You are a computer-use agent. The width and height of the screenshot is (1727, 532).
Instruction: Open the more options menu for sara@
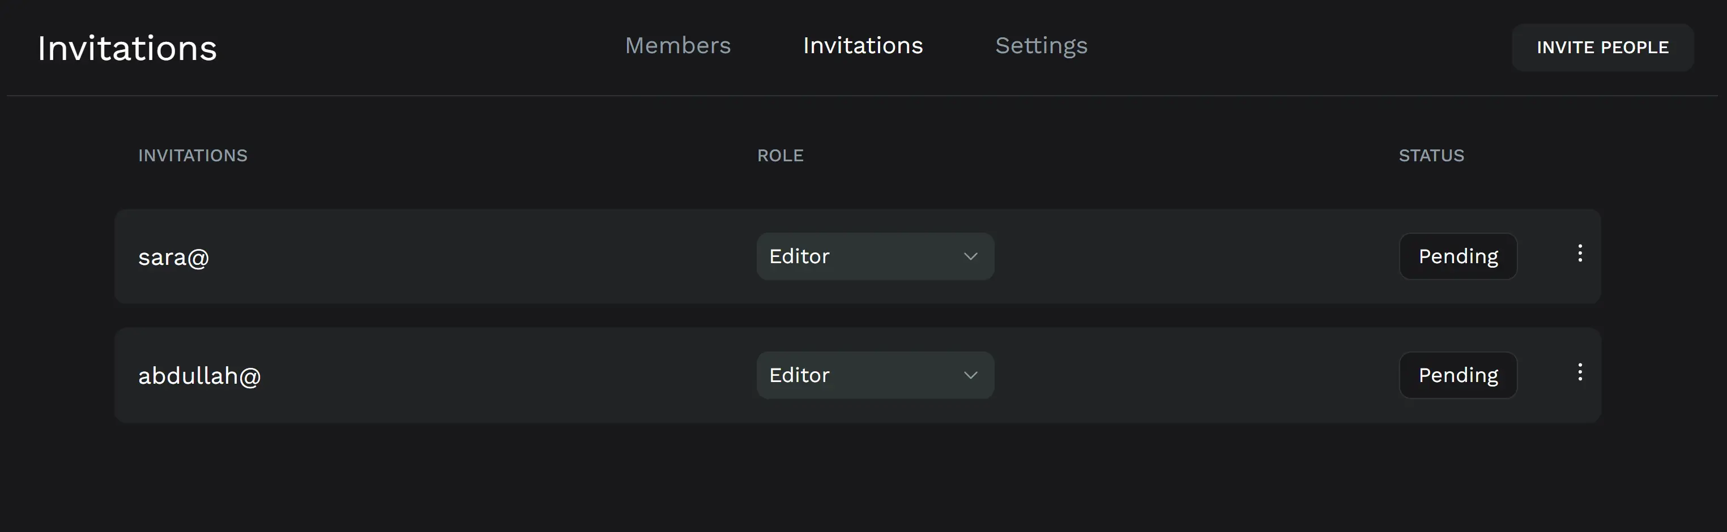tap(1580, 254)
